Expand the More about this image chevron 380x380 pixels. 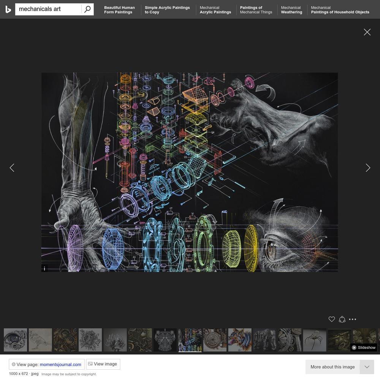click(367, 367)
